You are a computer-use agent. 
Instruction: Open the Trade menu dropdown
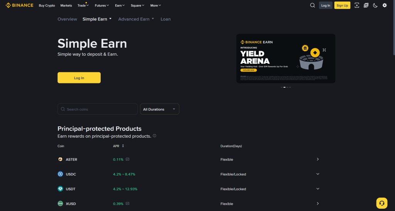[83, 5]
